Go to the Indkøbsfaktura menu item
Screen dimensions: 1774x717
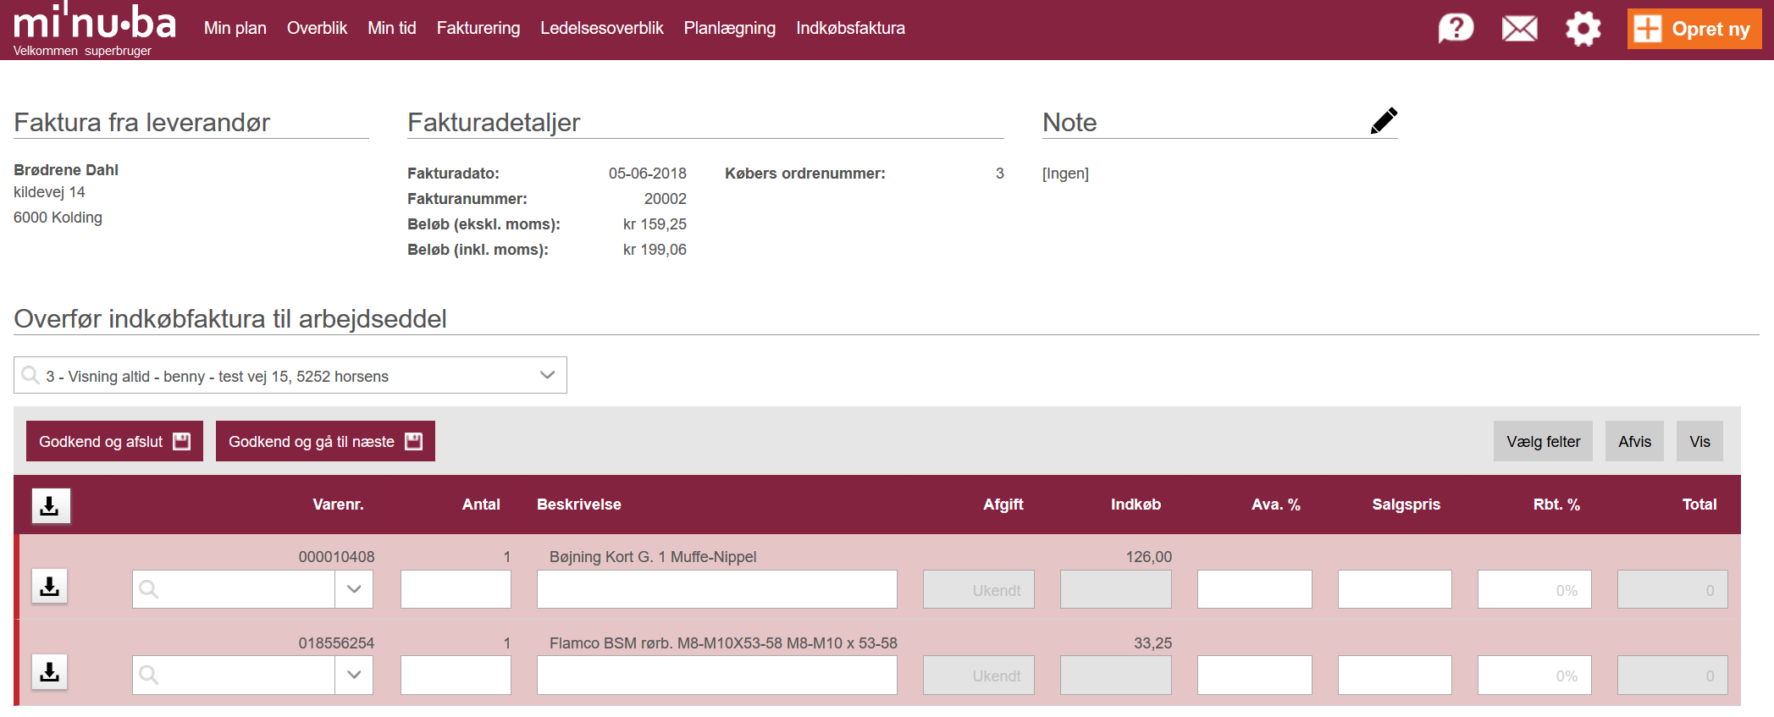850,28
